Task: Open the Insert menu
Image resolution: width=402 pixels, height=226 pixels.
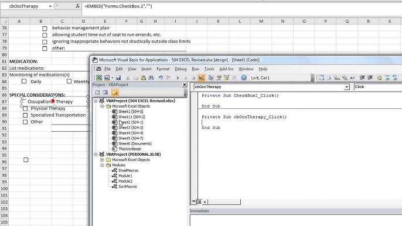Action: [146, 69]
